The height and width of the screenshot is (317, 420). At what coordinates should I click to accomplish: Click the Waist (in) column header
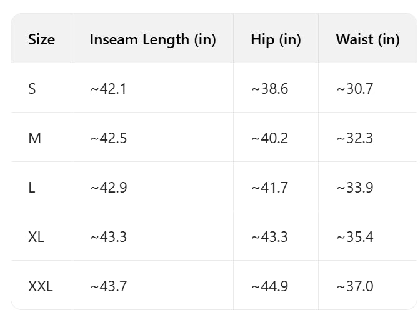(x=367, y=39)
